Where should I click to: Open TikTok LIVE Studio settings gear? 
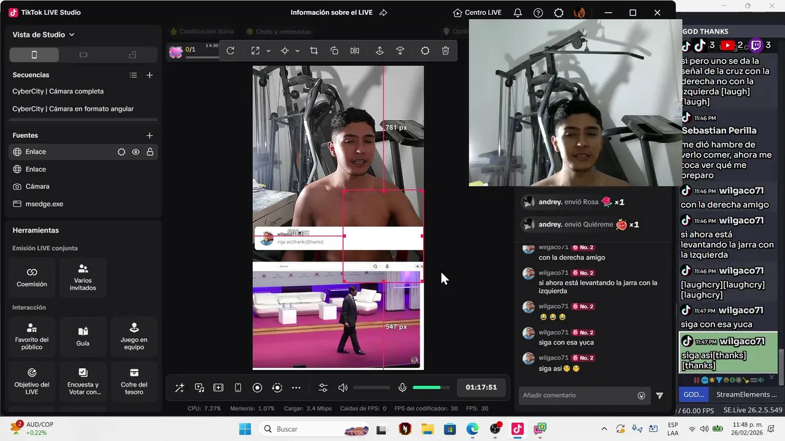click(x=559, y=13)
